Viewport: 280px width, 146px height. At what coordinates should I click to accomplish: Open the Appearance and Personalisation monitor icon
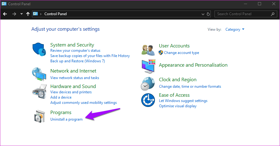[x=148, y=66]
